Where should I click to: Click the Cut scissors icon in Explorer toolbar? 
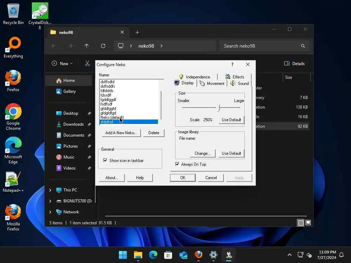pyautogui.click(x=87, y=63)
